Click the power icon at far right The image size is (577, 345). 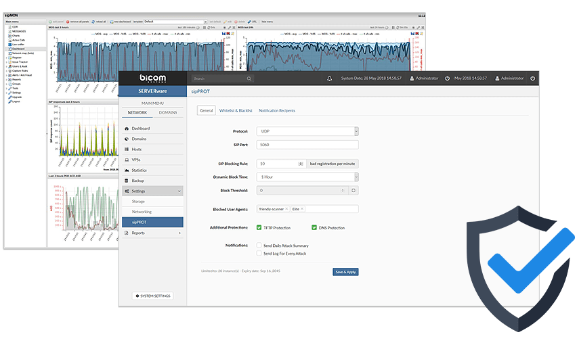coord(533,78)
